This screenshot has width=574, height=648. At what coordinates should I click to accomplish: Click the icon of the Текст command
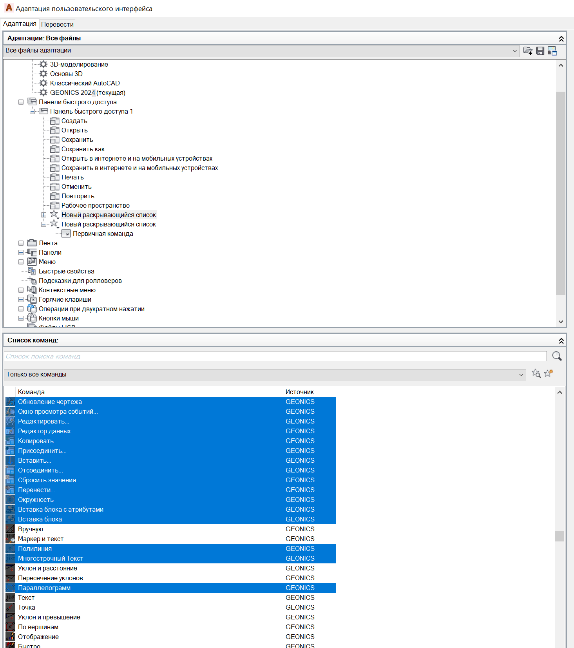click(10, 598)
